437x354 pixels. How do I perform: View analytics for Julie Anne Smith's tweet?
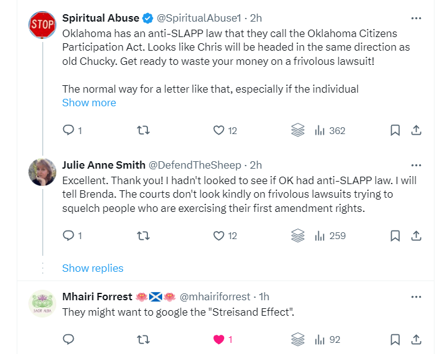pos(329,235)
